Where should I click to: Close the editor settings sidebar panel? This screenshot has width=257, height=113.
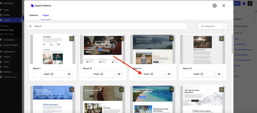256,11
